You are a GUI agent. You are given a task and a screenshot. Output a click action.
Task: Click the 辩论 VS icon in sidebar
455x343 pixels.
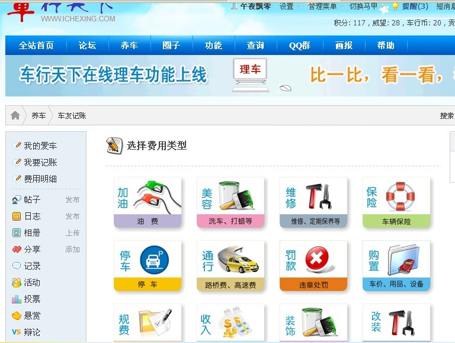coord(17,332)
